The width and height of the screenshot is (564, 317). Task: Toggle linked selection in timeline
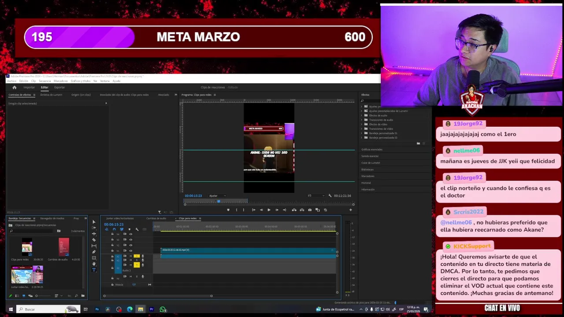point(122,229)
